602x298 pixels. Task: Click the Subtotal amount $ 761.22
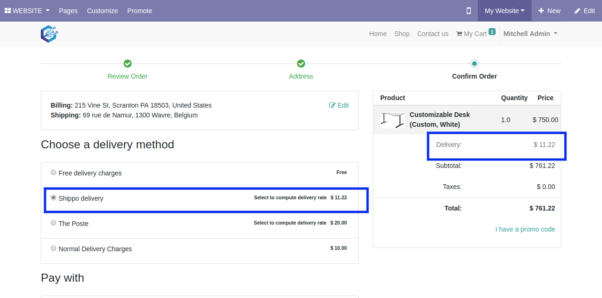(542, 166)
